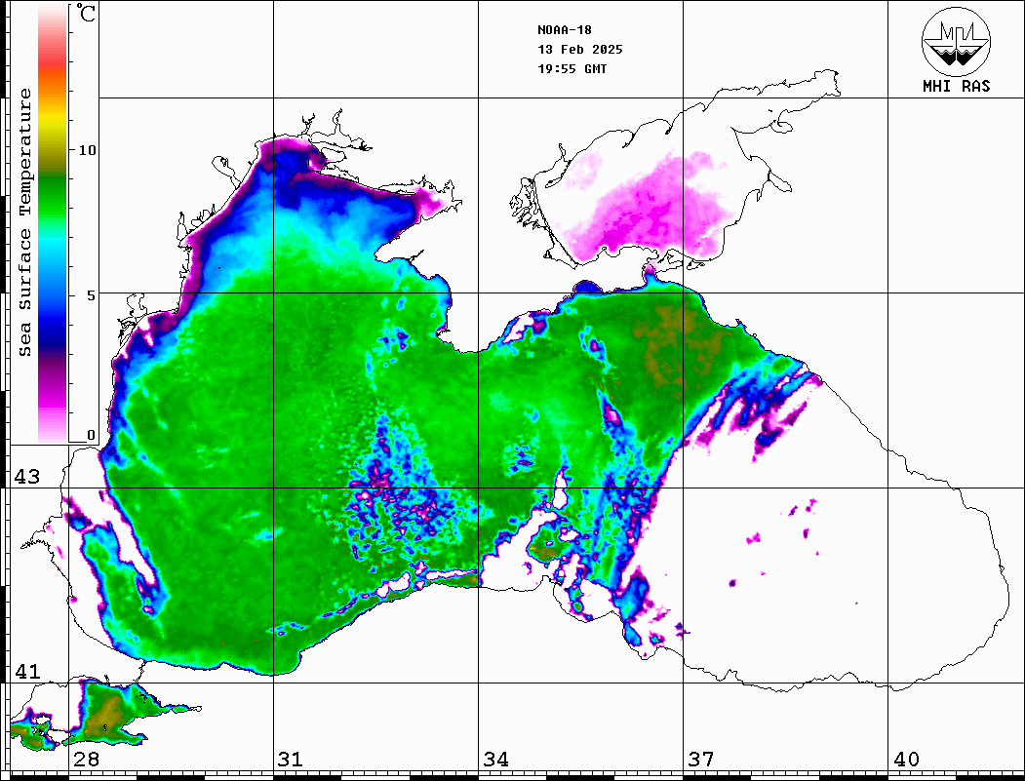
Task: Click longitude label 34
Action: tap(496, 760)
